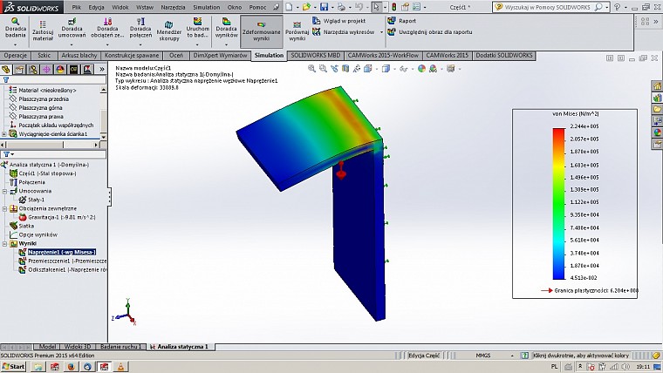Viewport: 663px width, 373px height.
Task: Switch to Konstrukcje spawane tab
Action: [x=132, y=55]
